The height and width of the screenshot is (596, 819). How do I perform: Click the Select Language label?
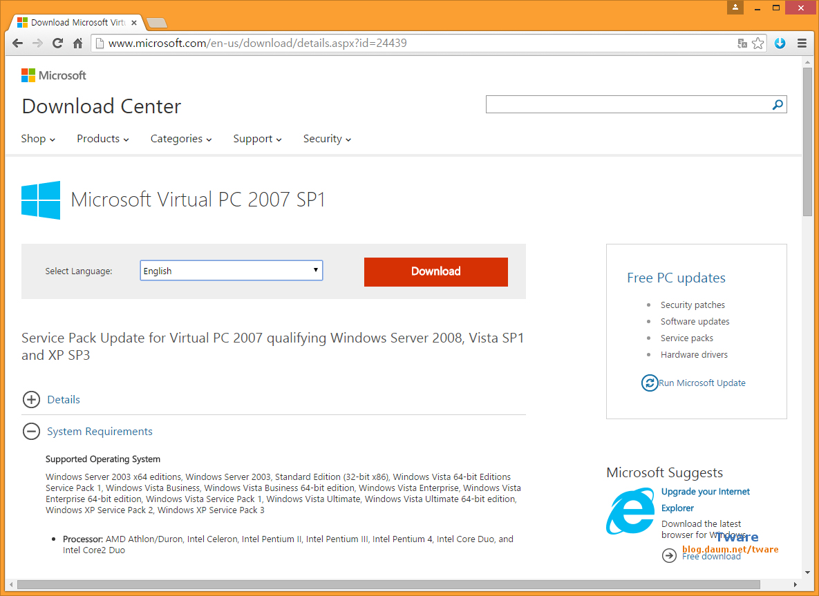[x=79, y=271]
